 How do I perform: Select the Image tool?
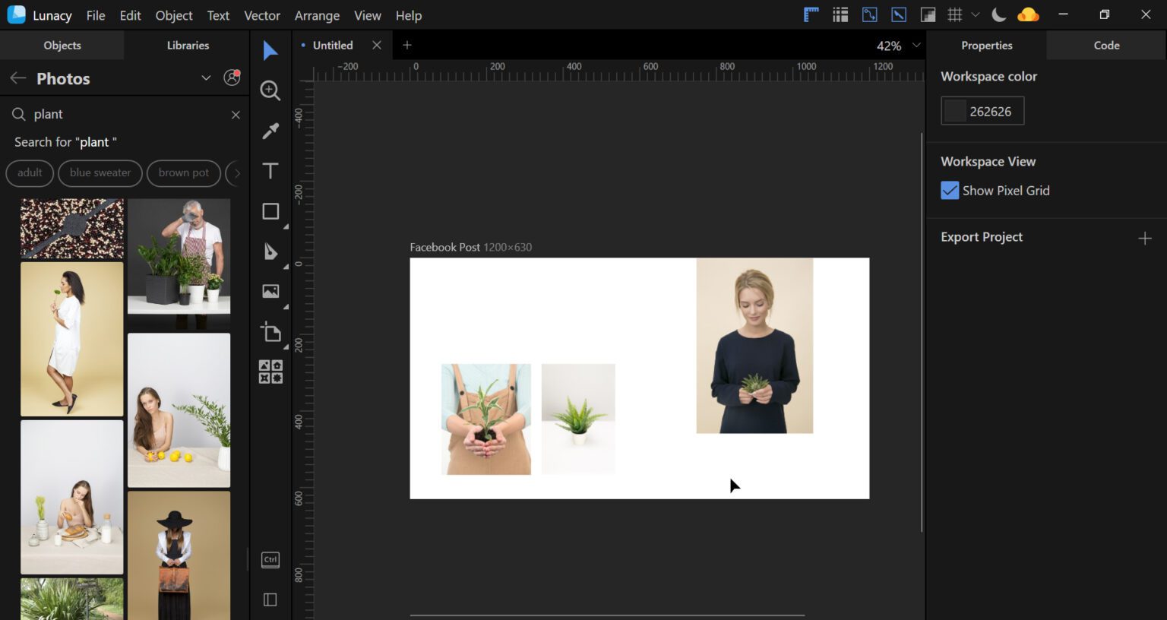(270, 291)
